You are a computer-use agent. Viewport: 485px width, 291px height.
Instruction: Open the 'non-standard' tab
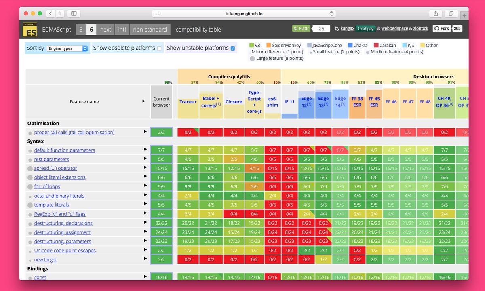click(x=150, y=30)
